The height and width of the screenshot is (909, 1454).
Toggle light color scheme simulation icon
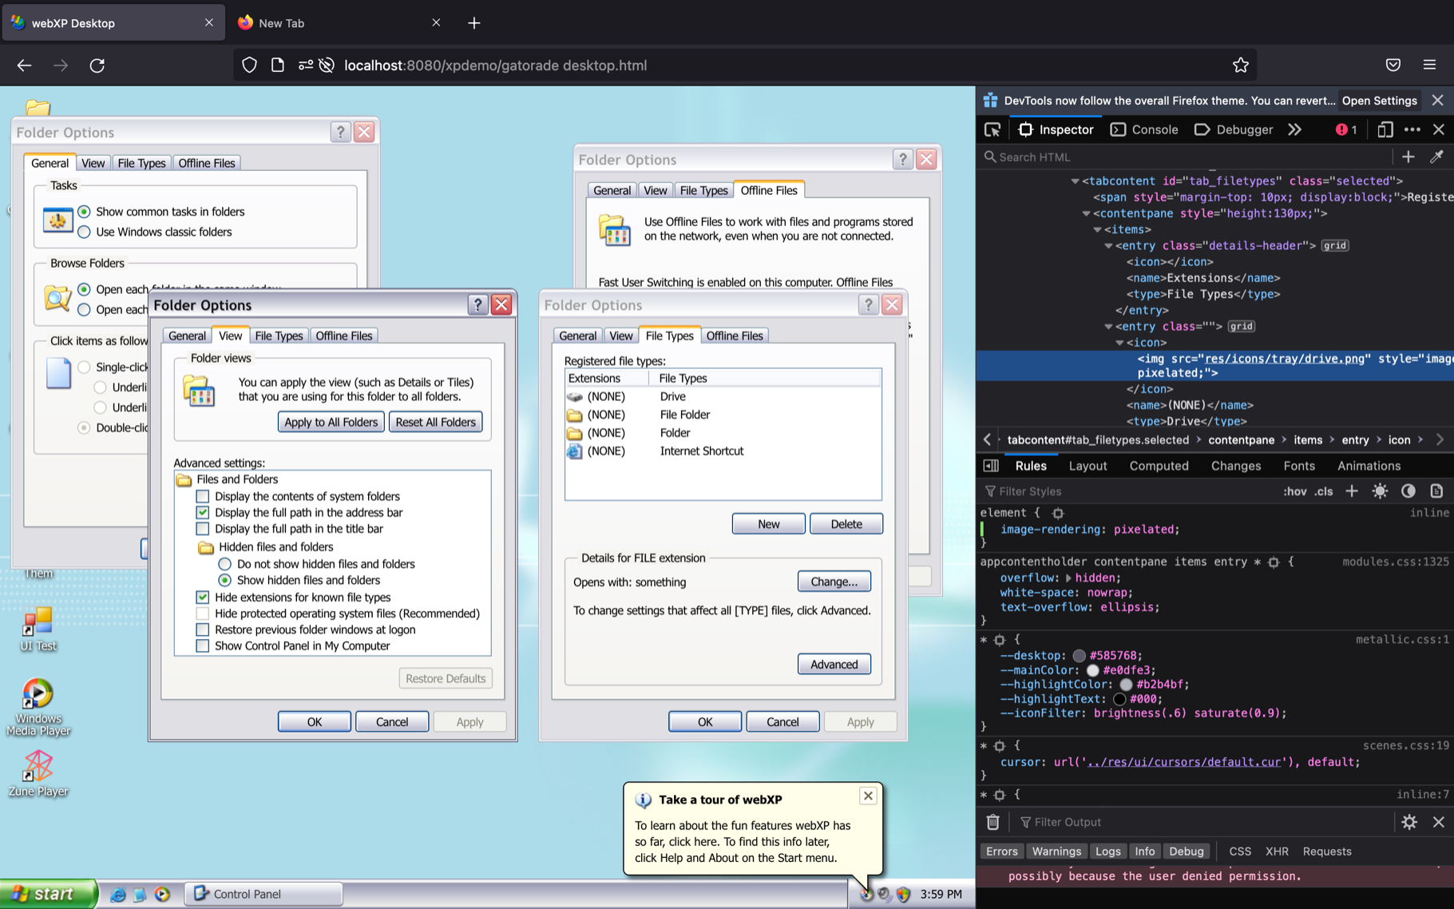pyautogui.click(x=1380, y=491)
